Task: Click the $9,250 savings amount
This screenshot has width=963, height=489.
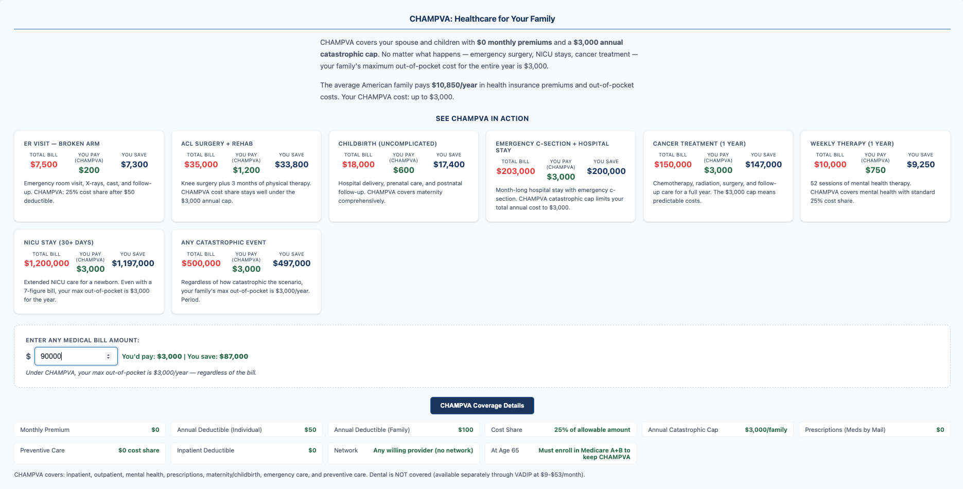Action: coord(921,165)
